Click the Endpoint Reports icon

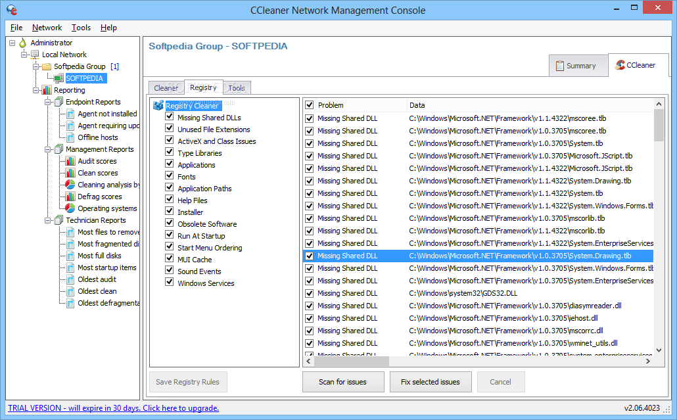[x=58, y=102]
